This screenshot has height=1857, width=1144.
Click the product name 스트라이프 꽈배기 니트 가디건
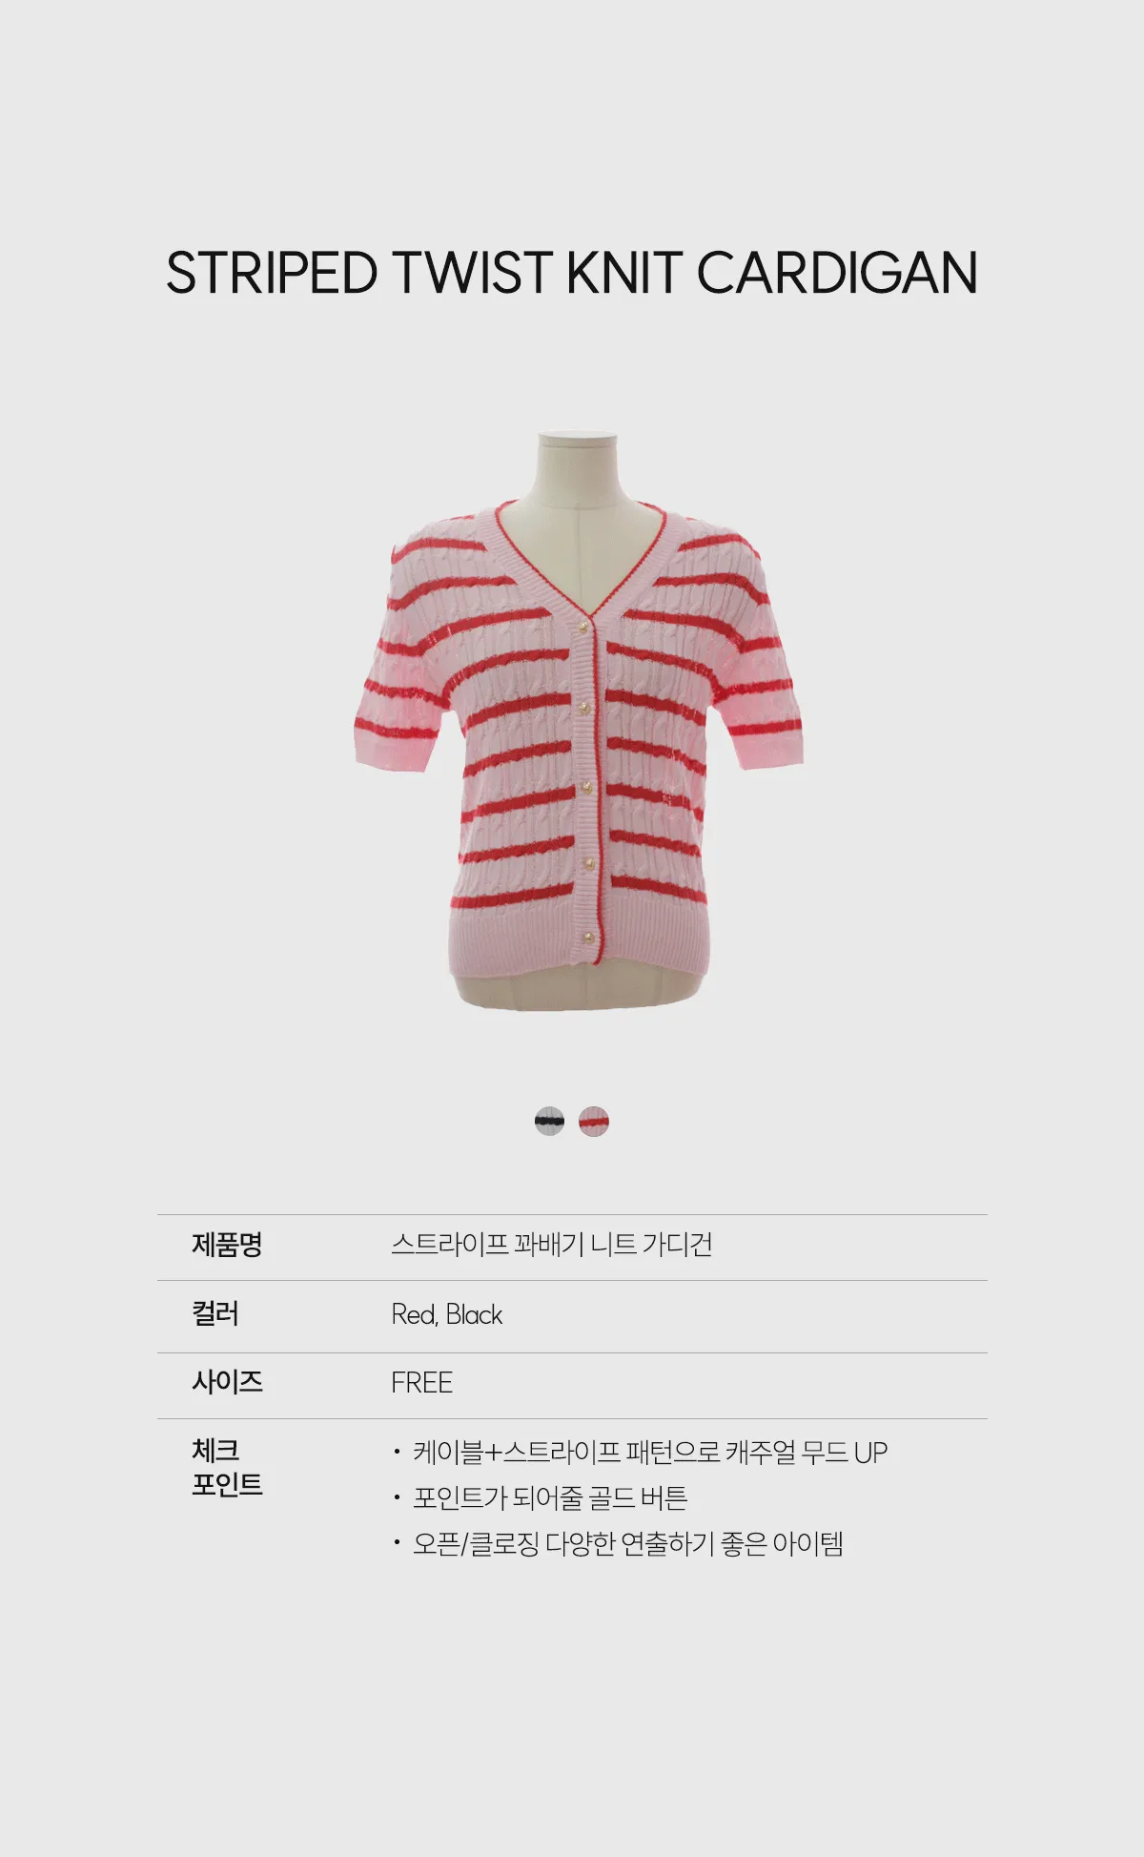click(552, 1246)
